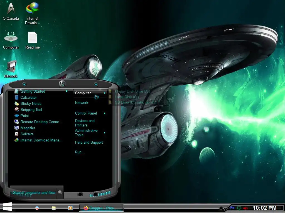Launch Magnifier from the Start menu
Image resolution: width=285 pixels, height=213 pixels.
coord(28,128)
